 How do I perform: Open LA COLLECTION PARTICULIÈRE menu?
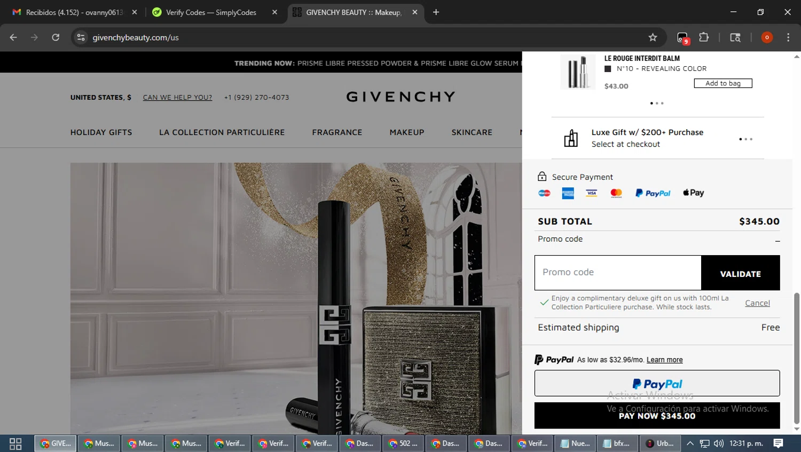222,132
